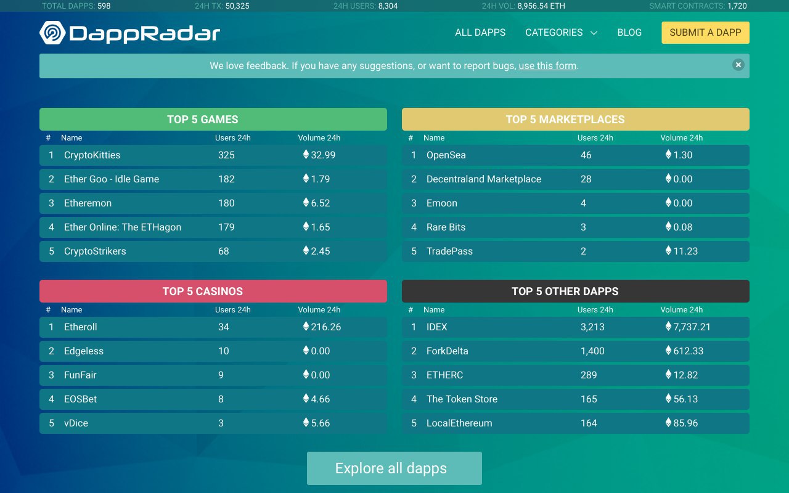Open the Emoon marketplace entry
The width and height of the screenshot is (789, 493).
pos(442,203)
